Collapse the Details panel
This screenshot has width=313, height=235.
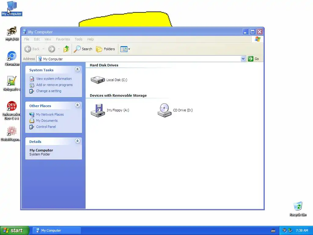pos(77,141)
